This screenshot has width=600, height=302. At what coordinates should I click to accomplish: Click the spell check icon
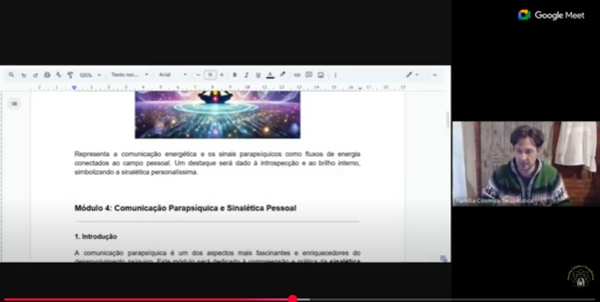pos(58,75)
